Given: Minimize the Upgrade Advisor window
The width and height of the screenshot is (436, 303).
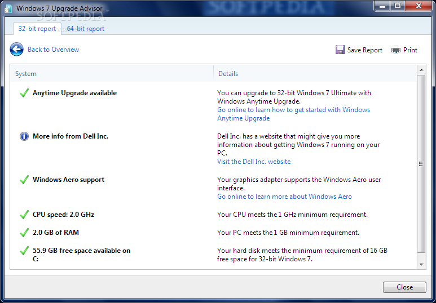Looking at the screenshot, I should click(382, 6).
